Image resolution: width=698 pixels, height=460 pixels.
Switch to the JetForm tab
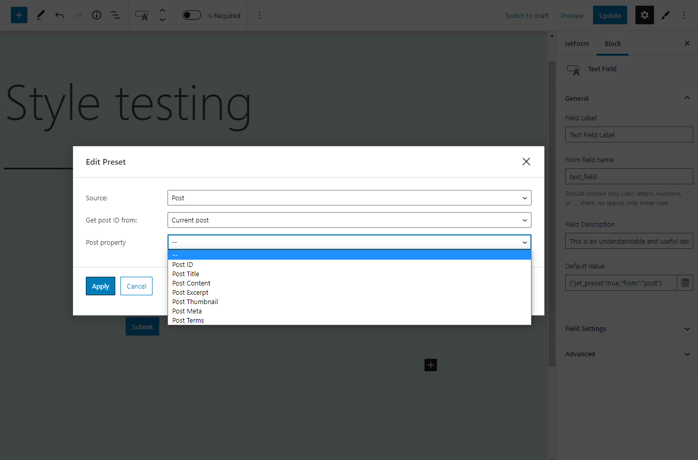click(x=576, y=43)
